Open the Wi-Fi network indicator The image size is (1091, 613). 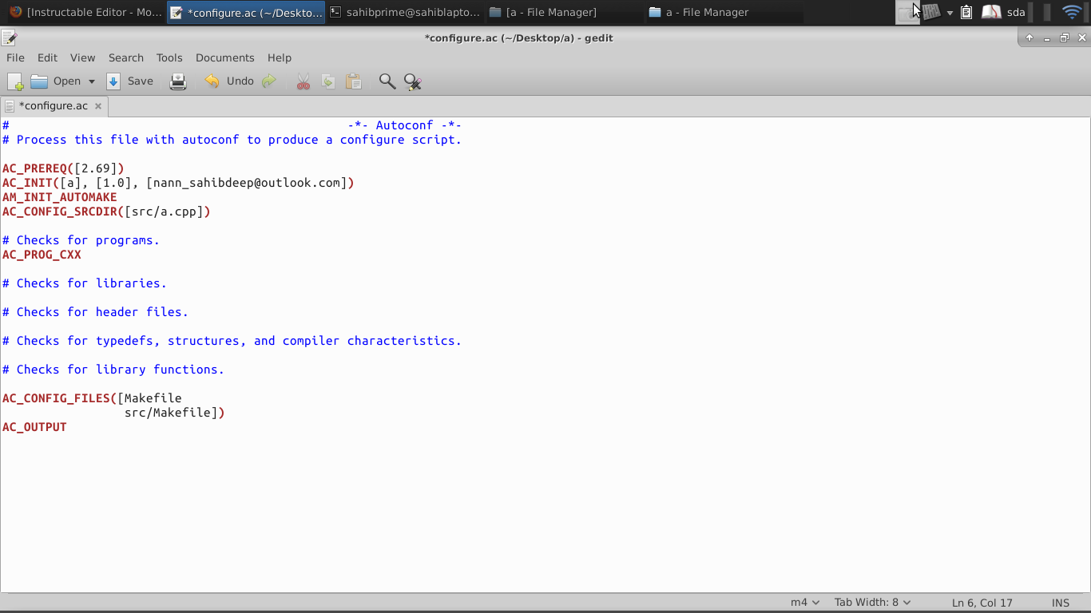(1072, 12)
